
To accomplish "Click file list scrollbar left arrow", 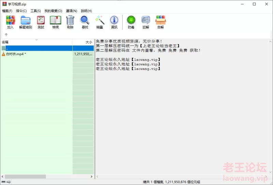I will [x=2, y=177].
